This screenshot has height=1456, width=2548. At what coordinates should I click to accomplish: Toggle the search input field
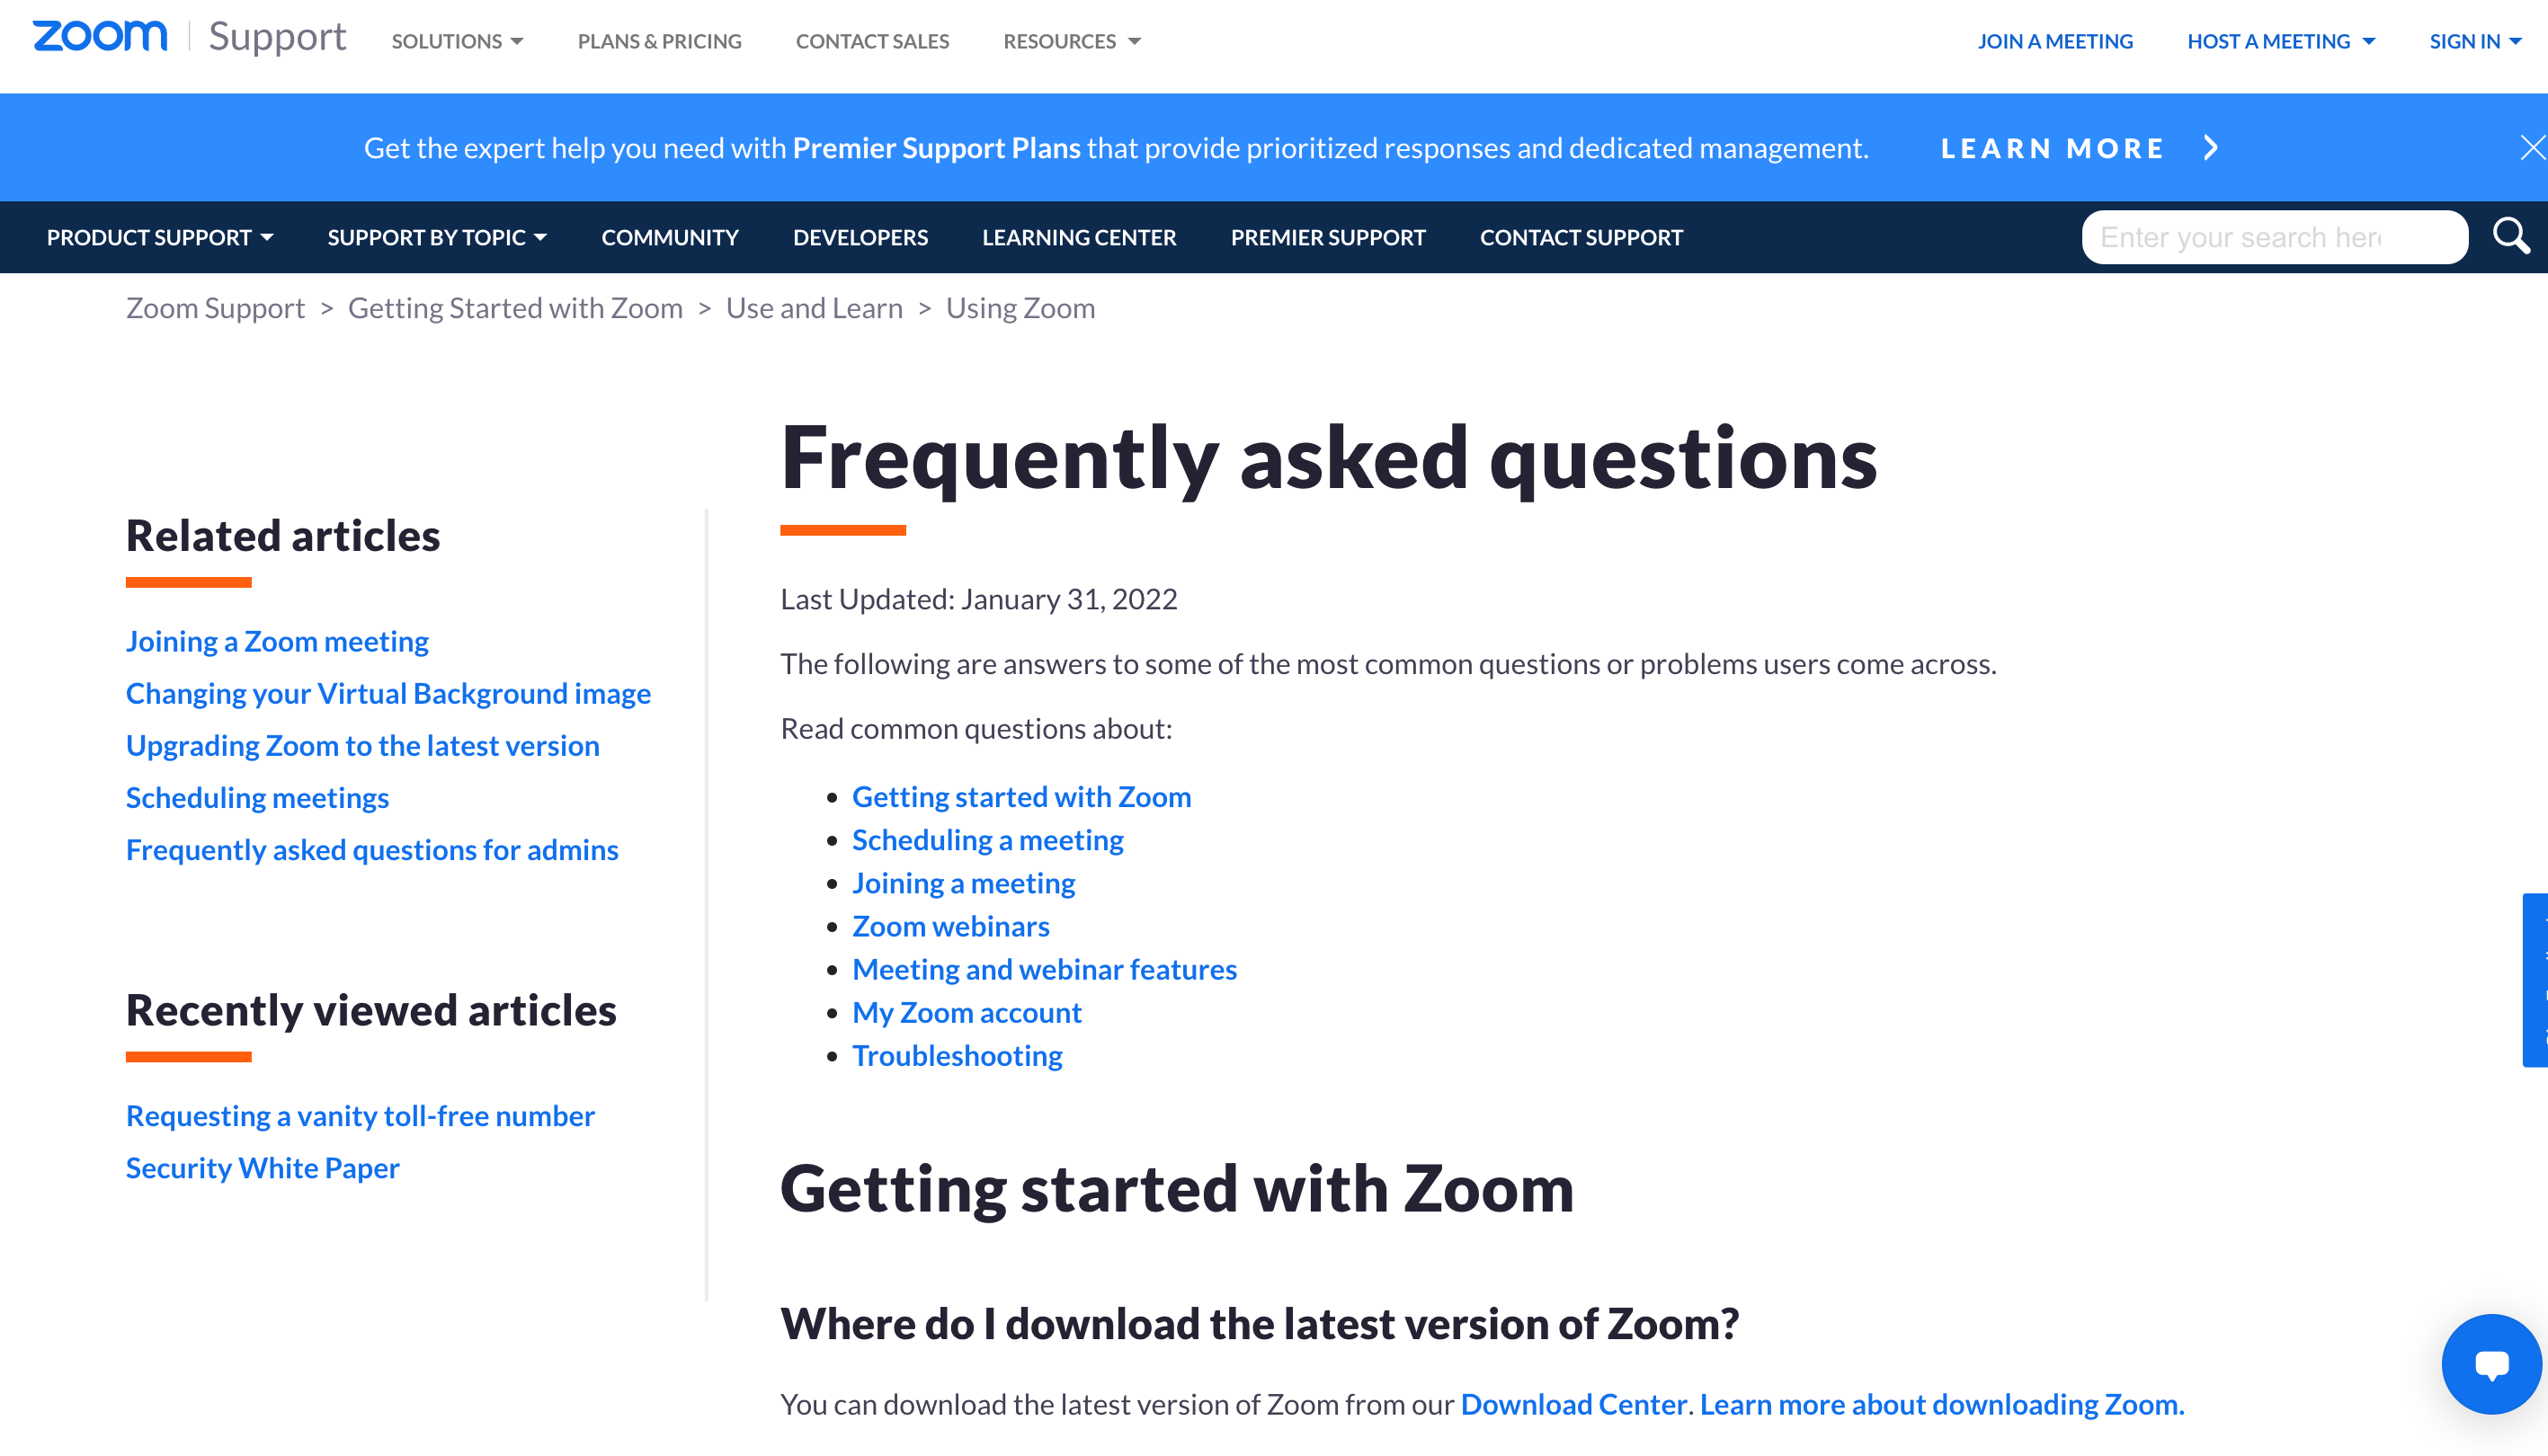[x=2515, y=236]
